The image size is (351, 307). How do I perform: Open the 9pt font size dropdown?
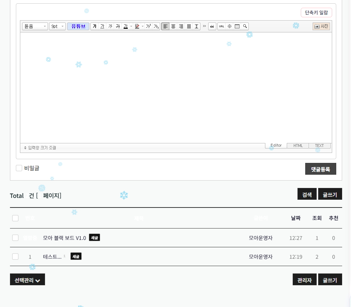point(57,26)
